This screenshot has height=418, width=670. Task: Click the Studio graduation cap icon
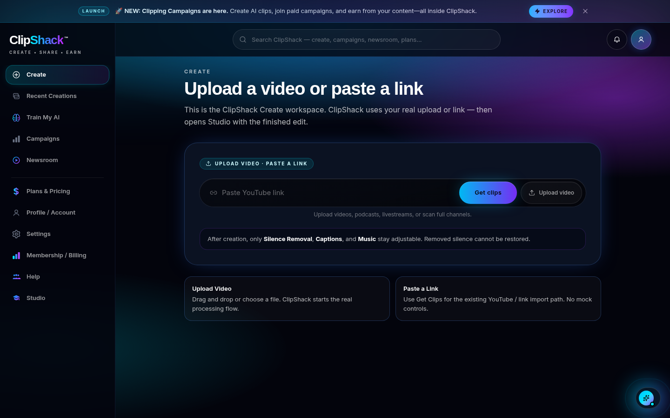click(16, 298)
